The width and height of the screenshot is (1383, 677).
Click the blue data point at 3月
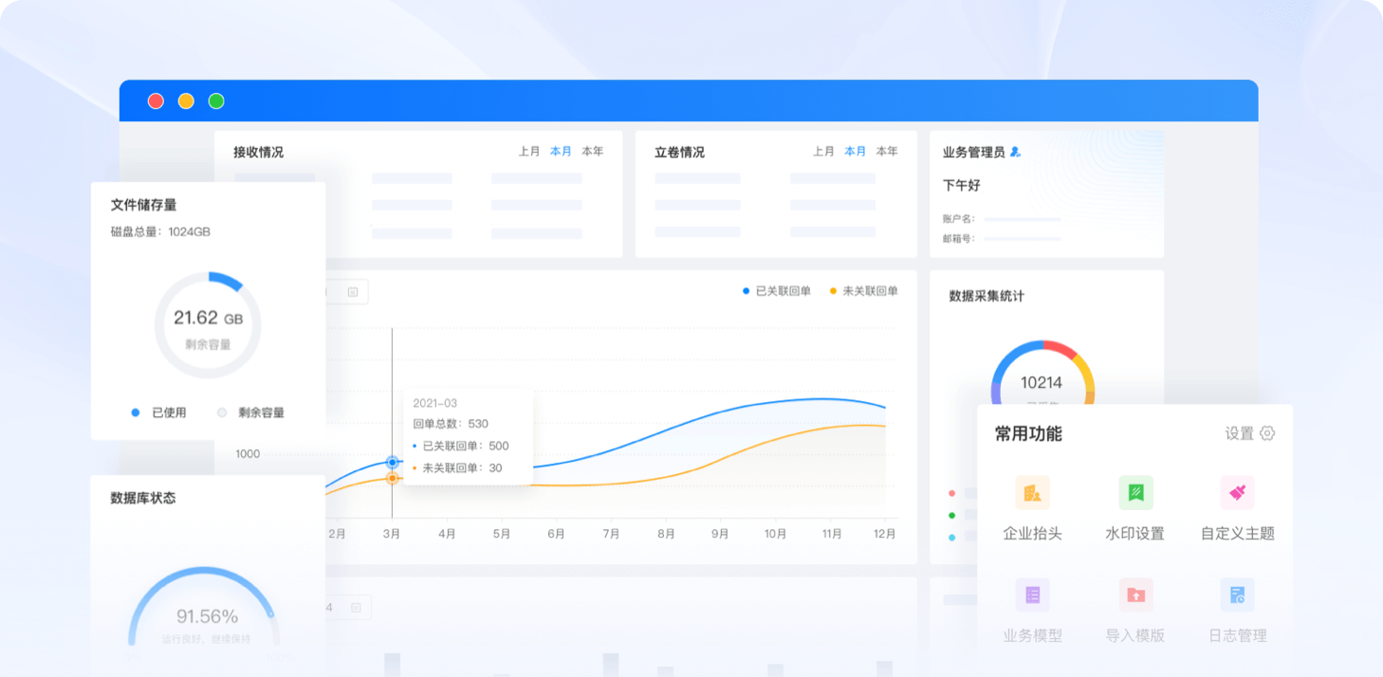[x=392, y=462]
